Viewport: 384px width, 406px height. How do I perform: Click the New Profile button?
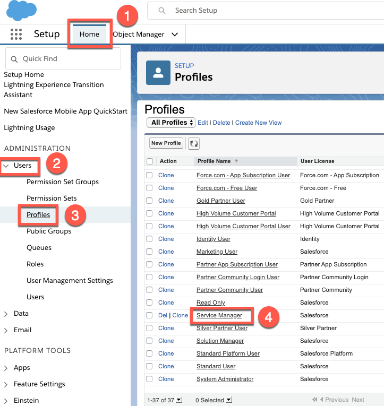pyautogui.click(x=166, y=143)
